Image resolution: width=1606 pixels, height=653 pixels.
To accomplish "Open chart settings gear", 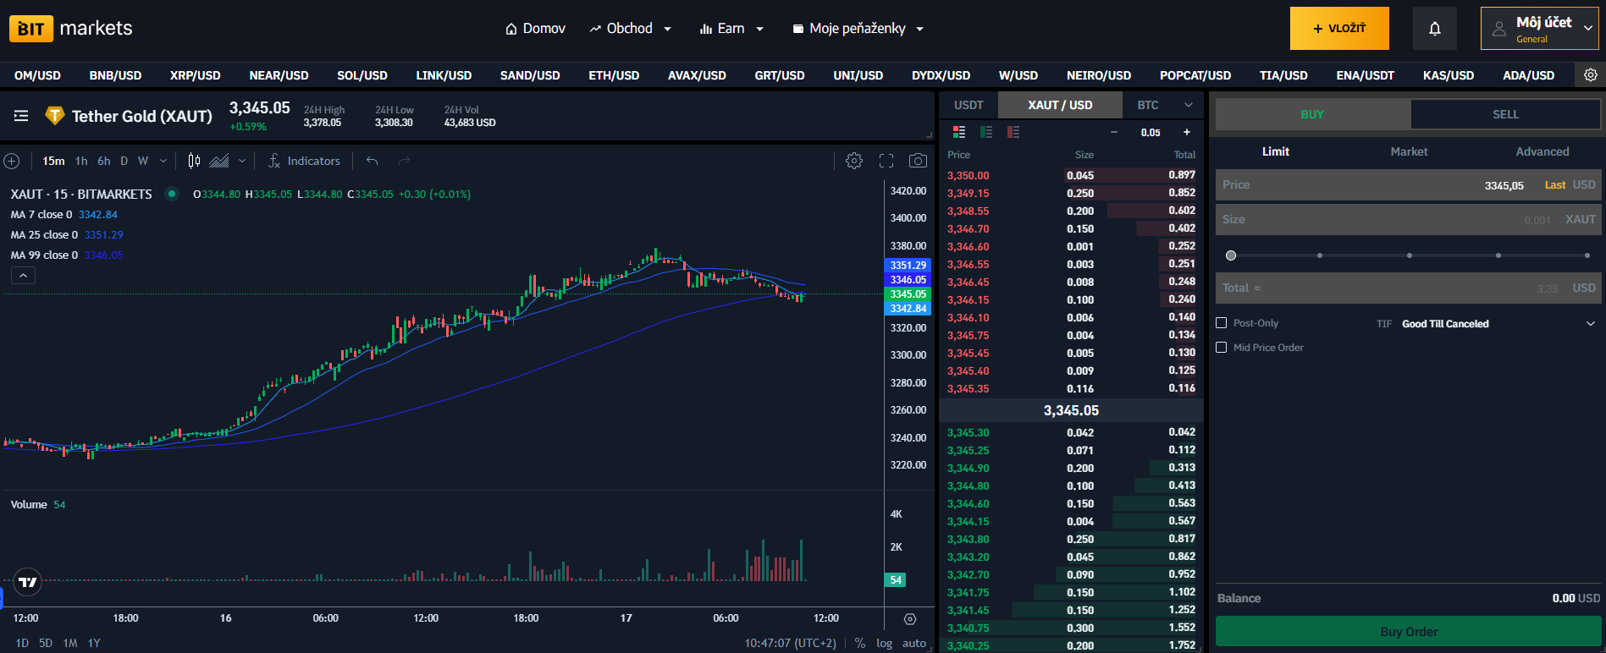I will (854, 161).
